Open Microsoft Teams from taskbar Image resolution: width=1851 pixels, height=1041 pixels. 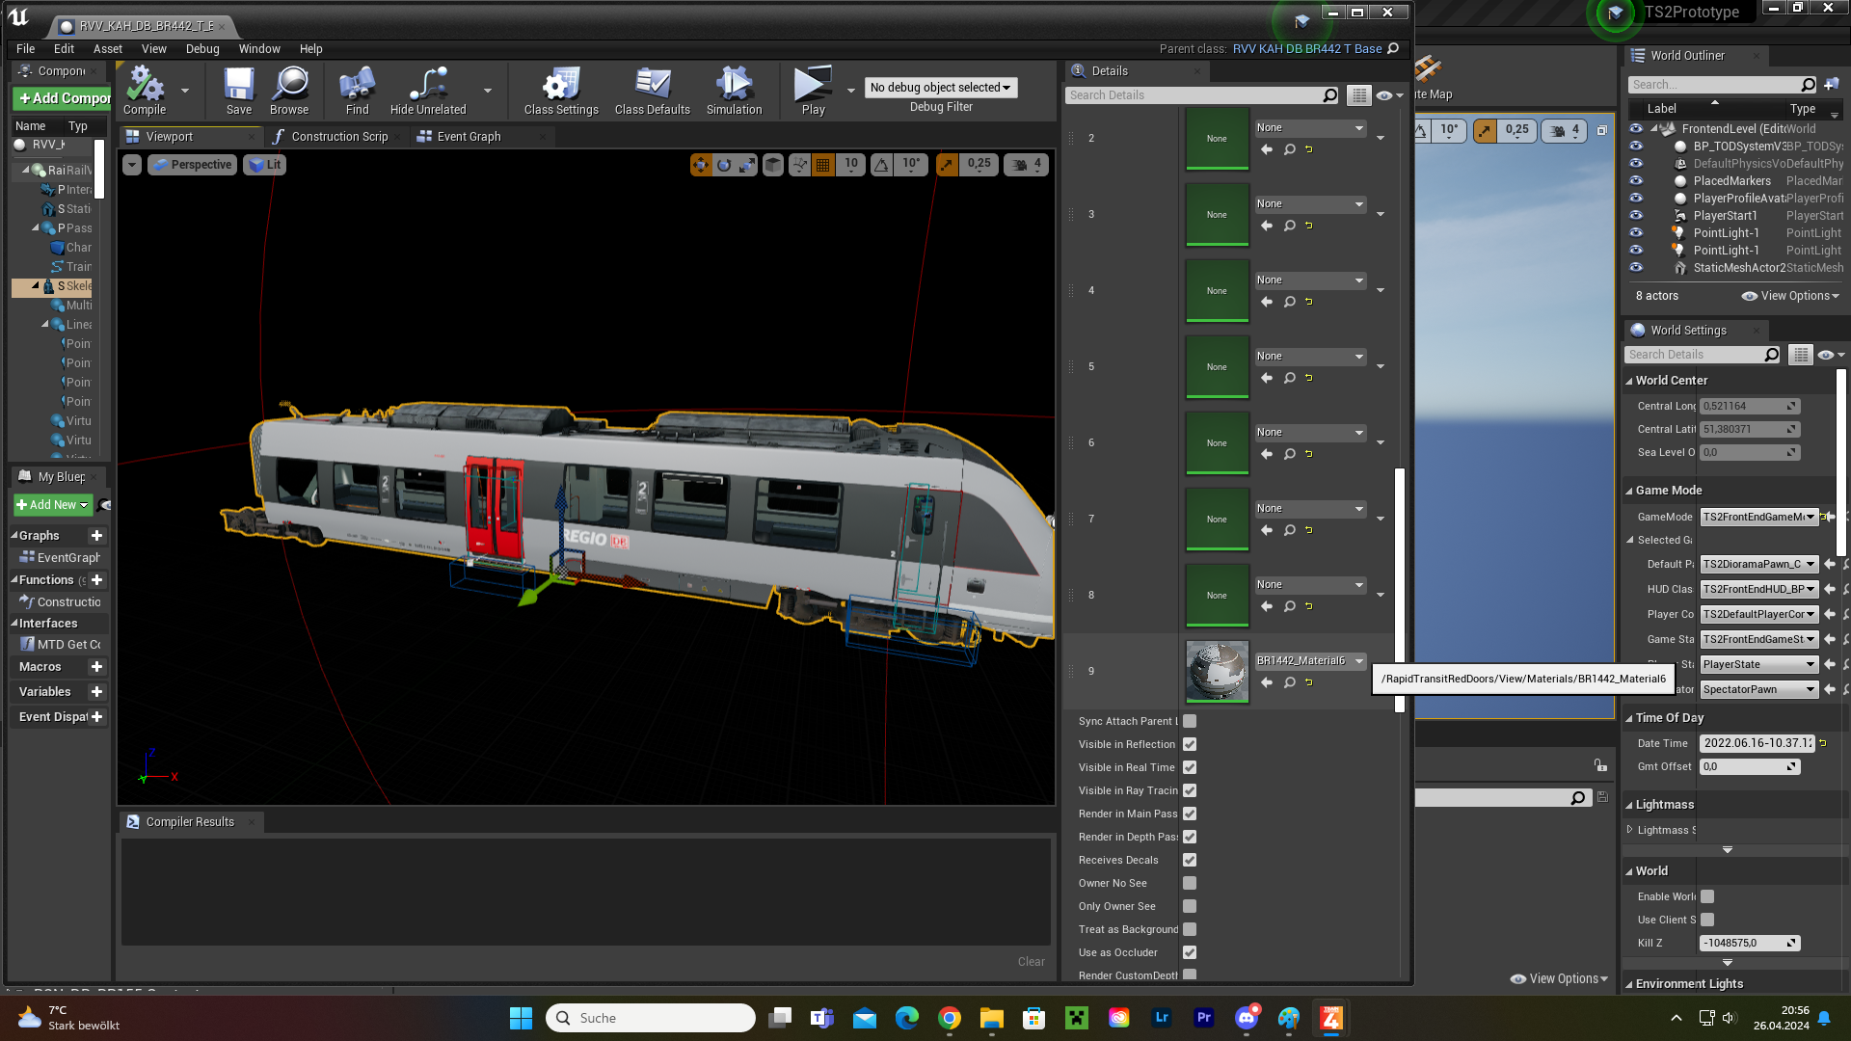pos(822,1018)
